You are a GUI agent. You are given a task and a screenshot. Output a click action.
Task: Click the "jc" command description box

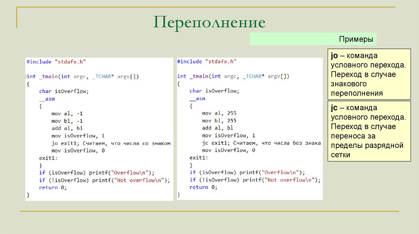pyautogui.click(x=369, y=131)
